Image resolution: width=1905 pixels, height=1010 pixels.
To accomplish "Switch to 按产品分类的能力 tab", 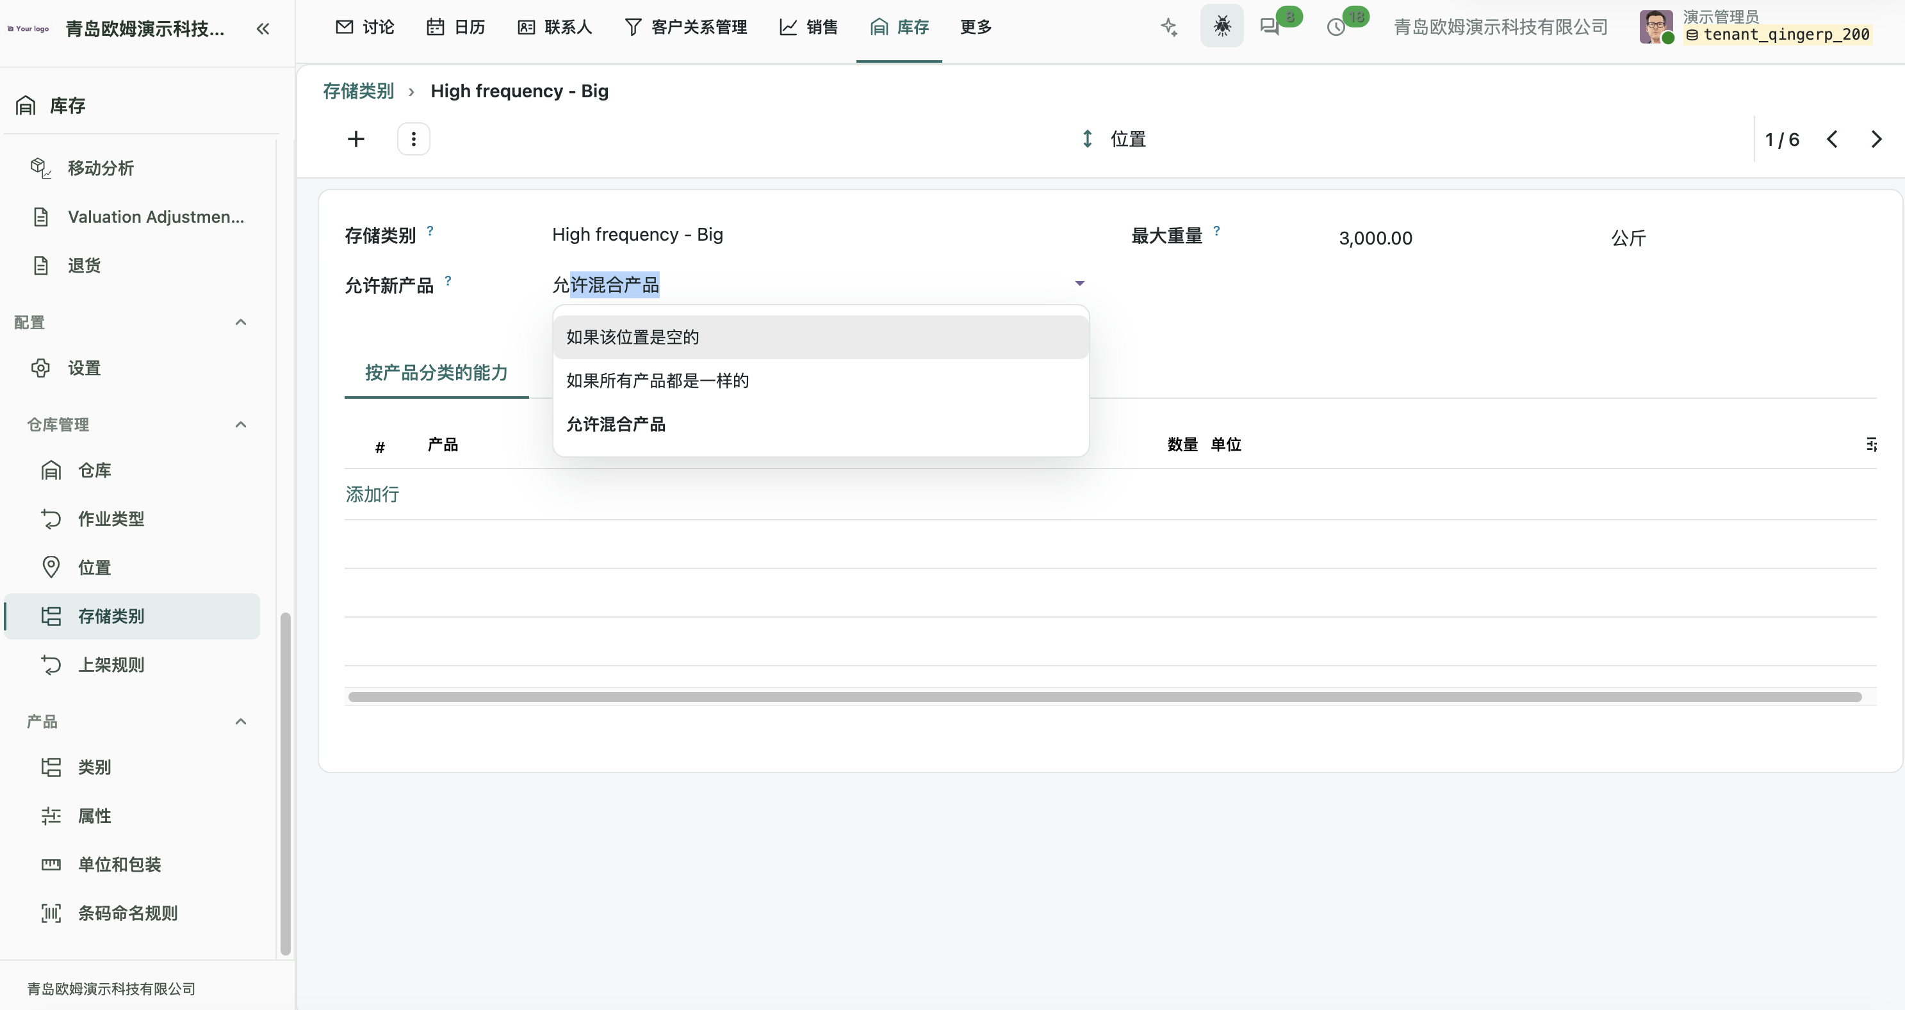I will [x=436, y=373].
